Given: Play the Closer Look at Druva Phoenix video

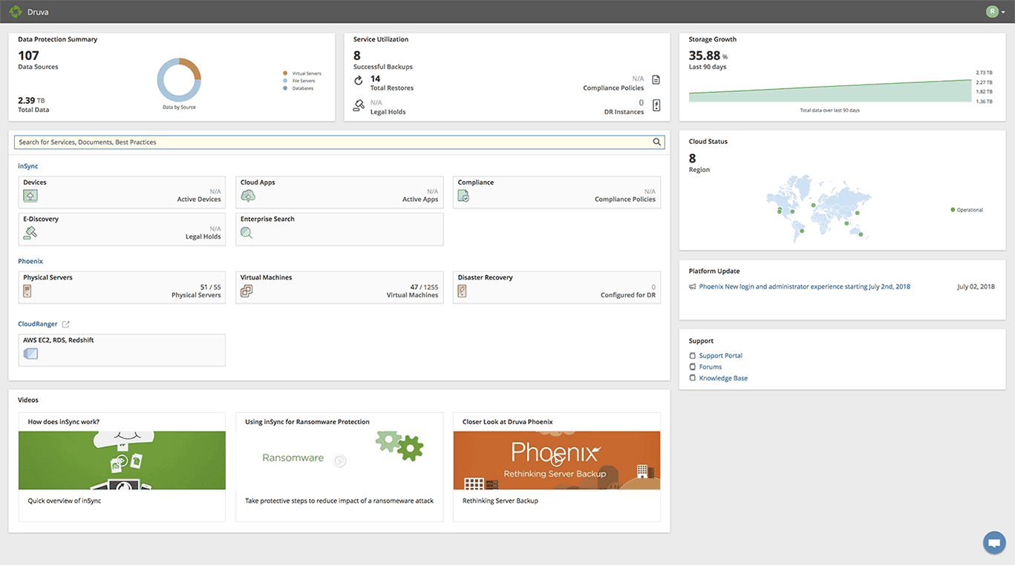Looking at the screenshot, I should [x=556, y=460].
